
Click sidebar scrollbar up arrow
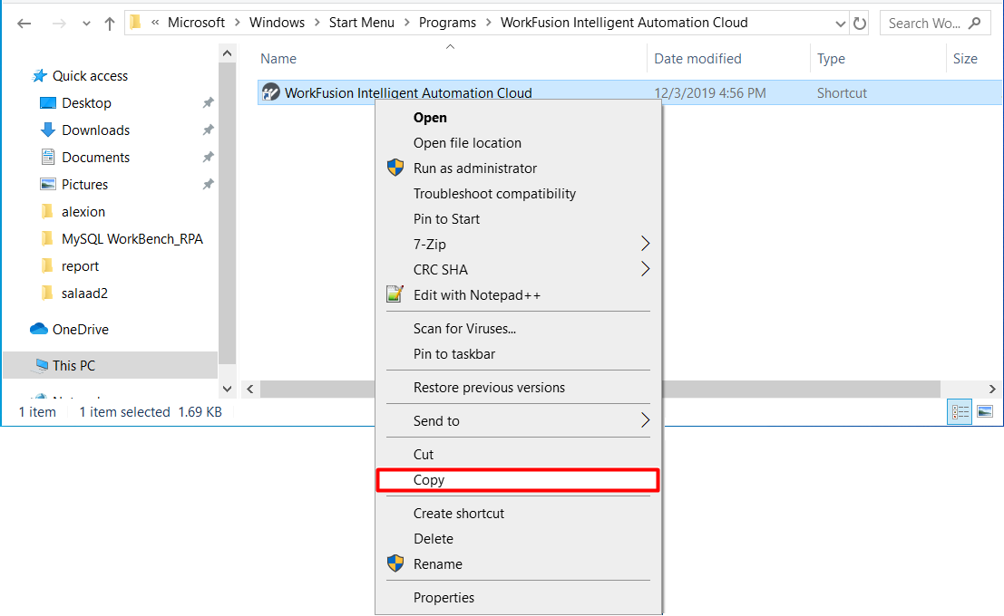228,53
